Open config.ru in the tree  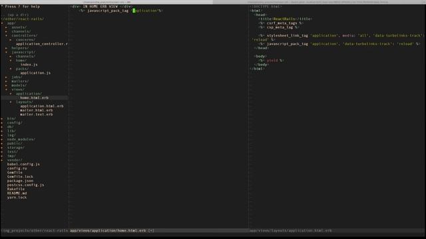[x=17, y=168]
